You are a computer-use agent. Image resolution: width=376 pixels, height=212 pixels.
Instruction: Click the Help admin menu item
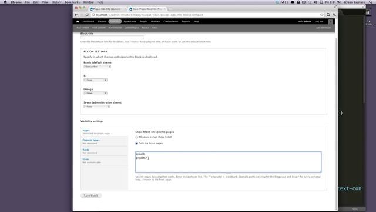tap(196, 22)
